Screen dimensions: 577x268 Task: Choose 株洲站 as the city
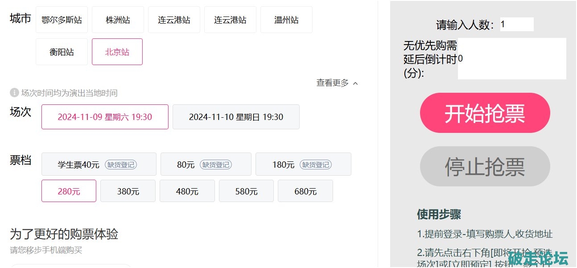[118, 20]
